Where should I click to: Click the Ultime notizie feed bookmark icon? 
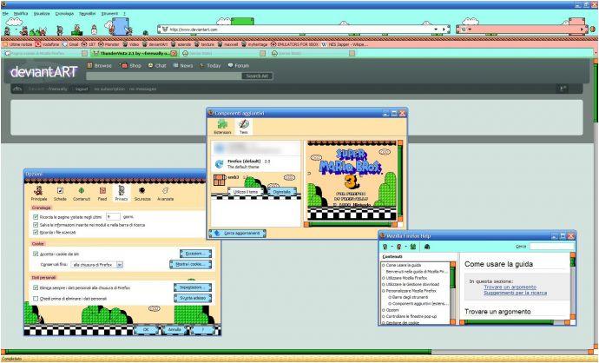[5, 44]
